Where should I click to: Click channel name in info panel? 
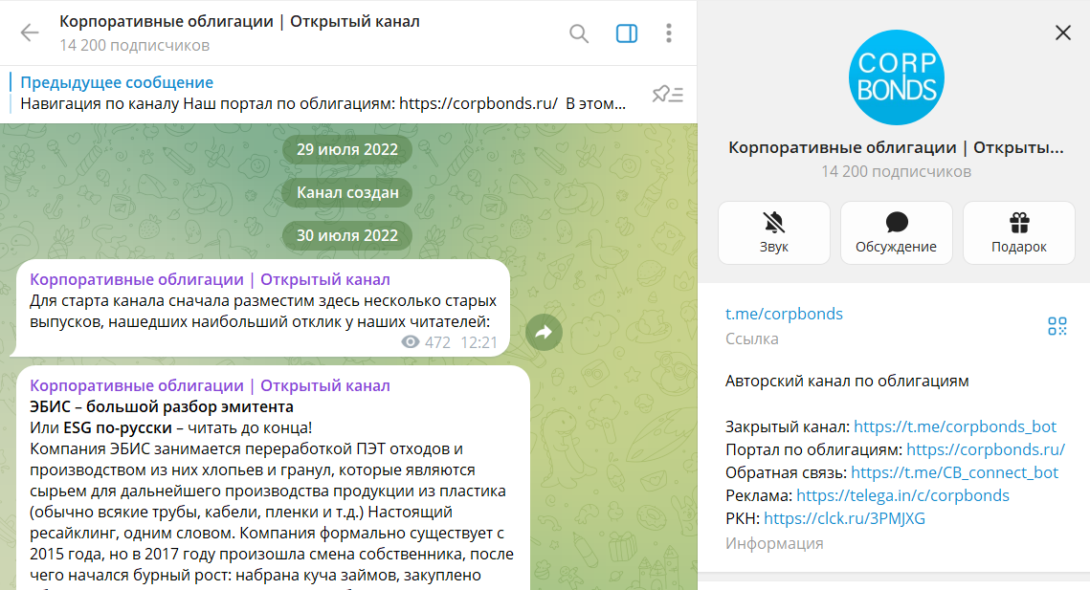pyautogui.click(x=896, y=147)
